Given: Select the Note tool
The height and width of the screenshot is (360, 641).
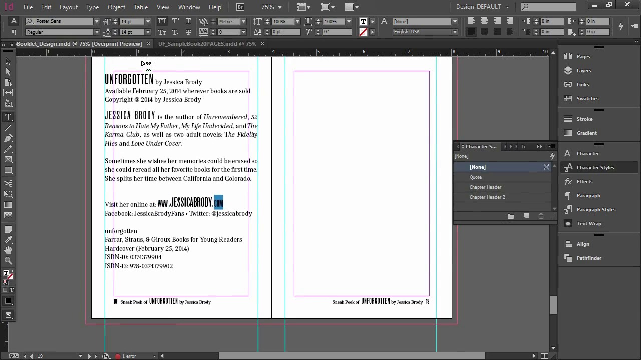Looking at the screenshot, I should click(8, 229).
